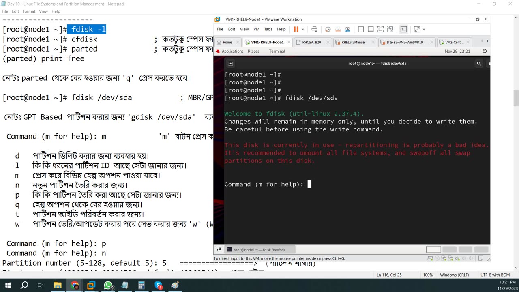Open VMware Tabs menu
The image size is (519, 292).
pyautogui.click(x=268, y=29)
